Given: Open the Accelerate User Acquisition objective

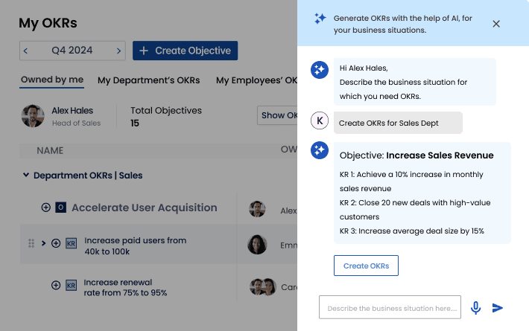Looking at the screenshot, I should (x=145, y=208).
